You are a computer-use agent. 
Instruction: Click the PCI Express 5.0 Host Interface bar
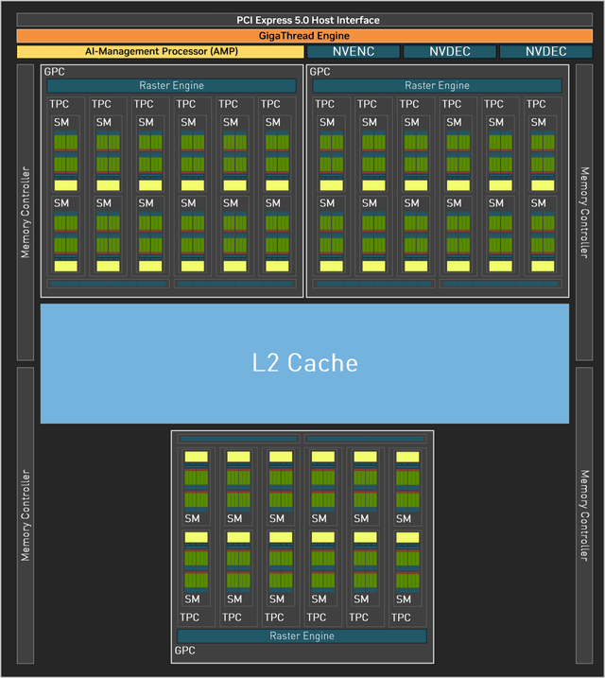pyautogui.click(x=304, y=20)
